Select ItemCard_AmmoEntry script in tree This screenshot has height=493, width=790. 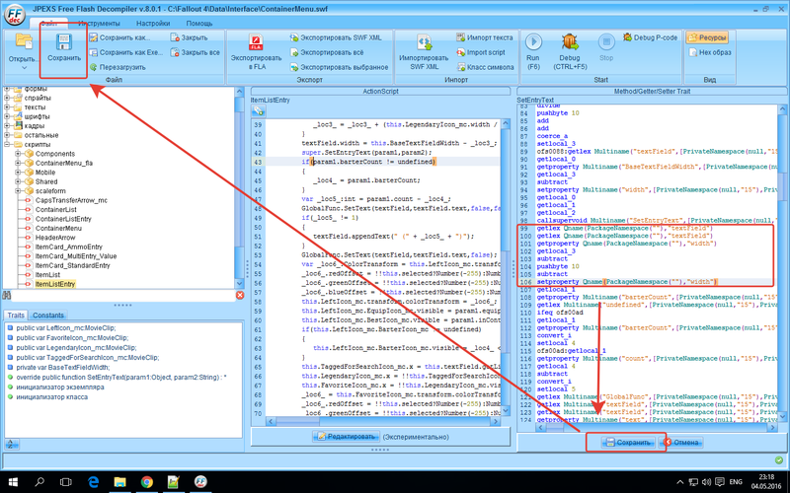tap(68, 247)
